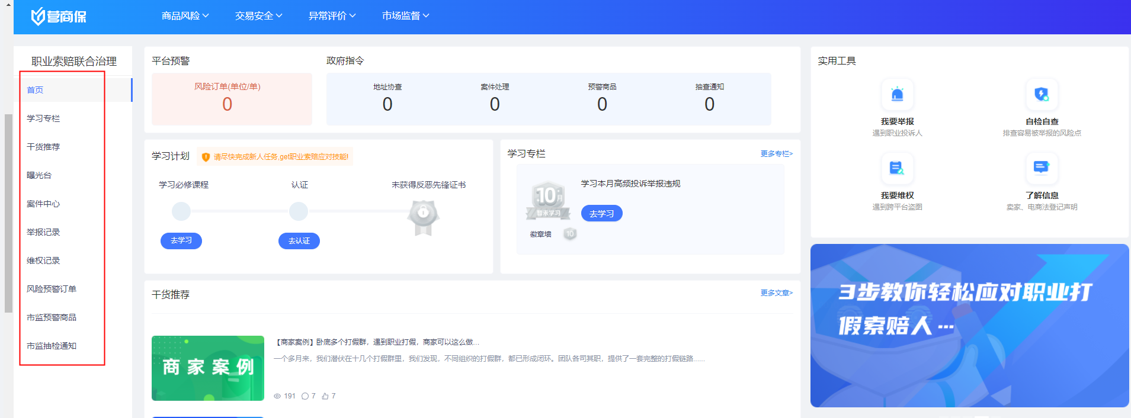Open the 更多专栏 link

click(777, 154)
